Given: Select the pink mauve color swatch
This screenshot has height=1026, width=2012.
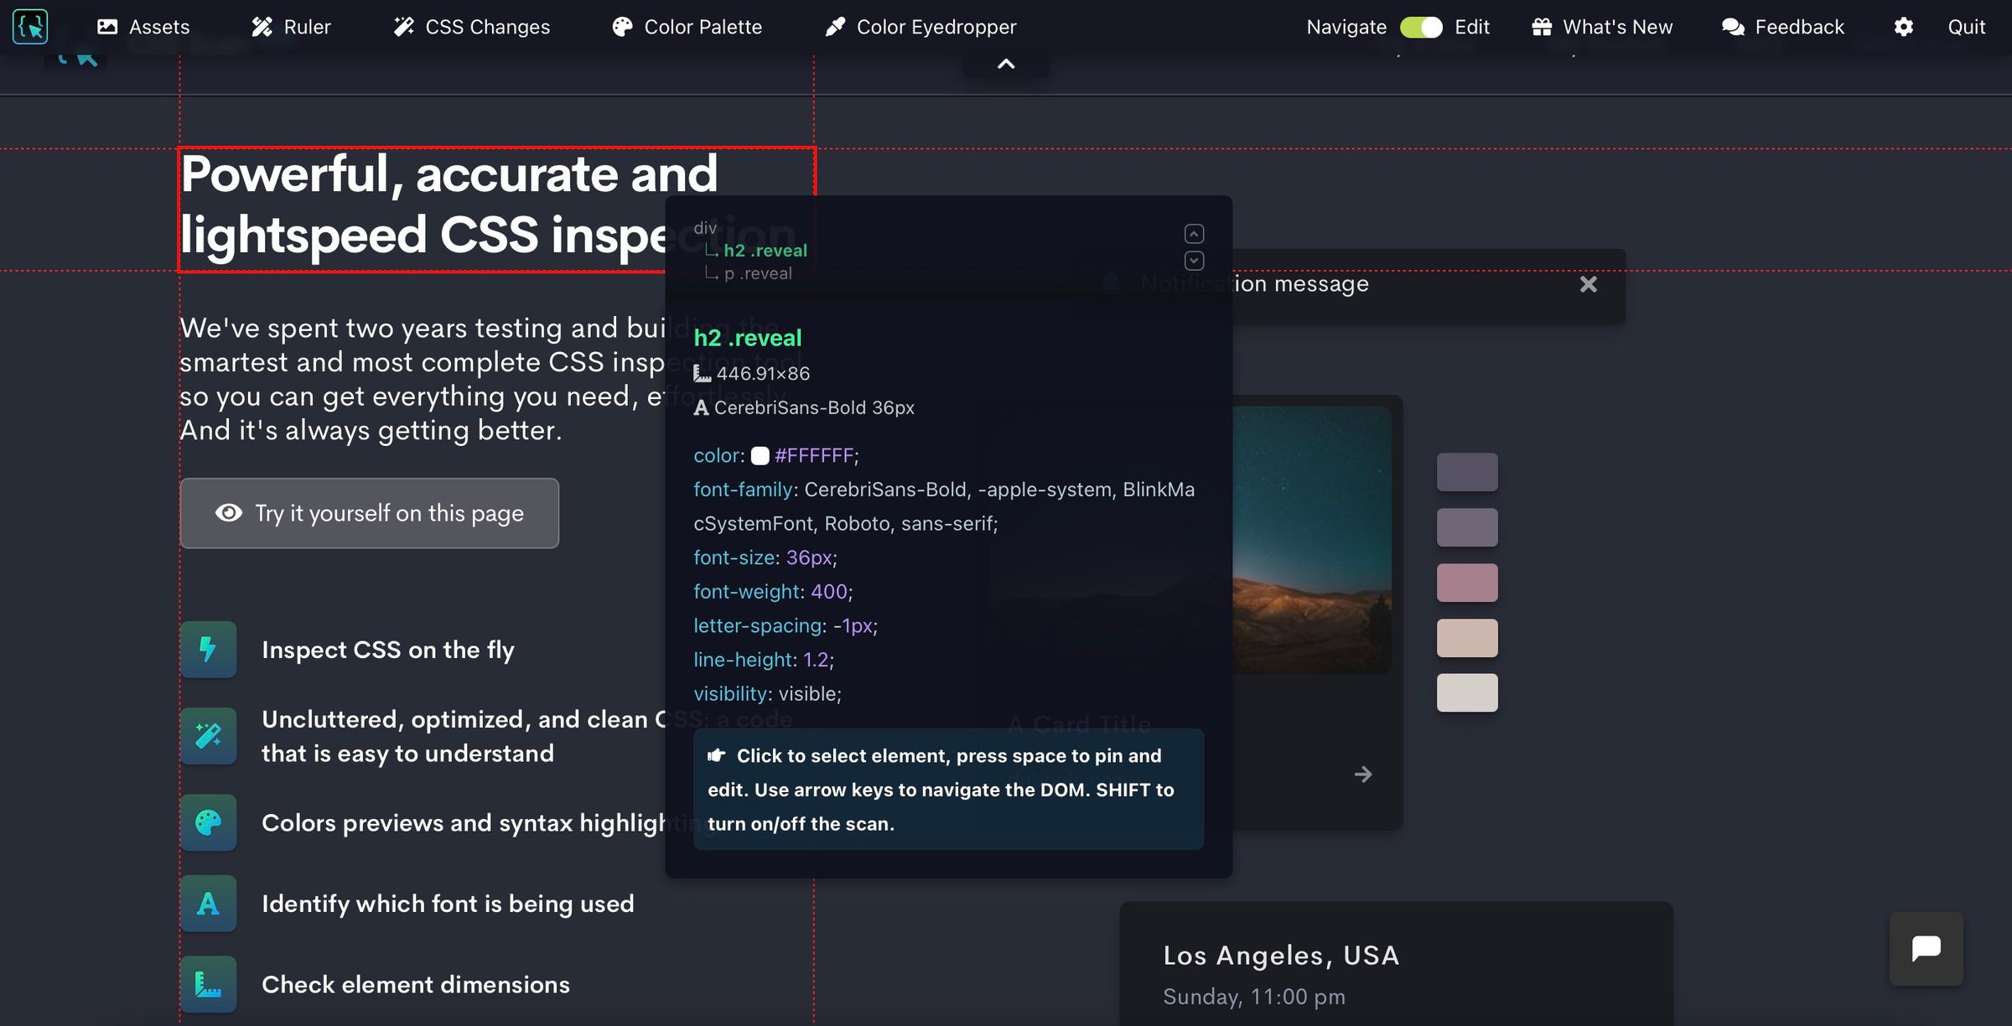Looking at the screenshot, I should click(x=1467, y=583).
